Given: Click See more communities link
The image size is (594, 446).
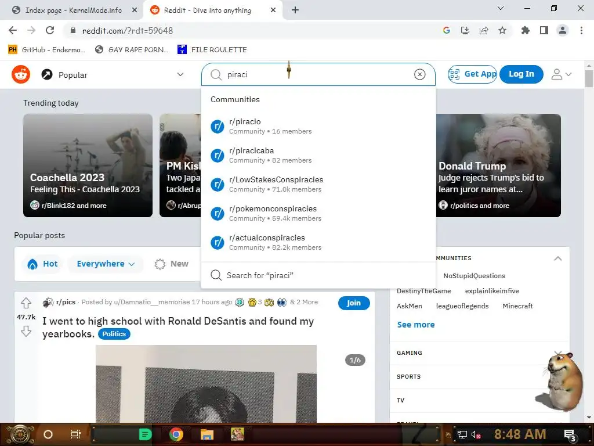Looking at the screenshot, I should coord(415,325).
